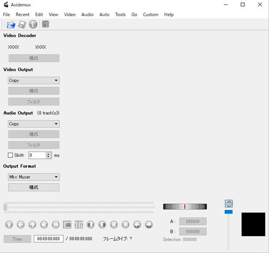This screenshot has width=269, height=253.
Task: Start playback with the Play button
Action: pyautogui.click(x=9, y=225)
